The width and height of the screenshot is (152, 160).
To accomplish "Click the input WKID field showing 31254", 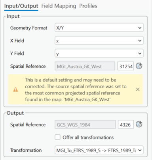I will pyautogui.click(x=125, y=66).
